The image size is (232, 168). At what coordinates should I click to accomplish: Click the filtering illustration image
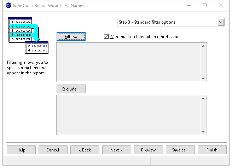click(x=28, y=36)
